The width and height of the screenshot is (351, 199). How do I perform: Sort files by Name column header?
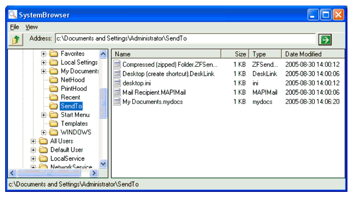coord(166,54)
